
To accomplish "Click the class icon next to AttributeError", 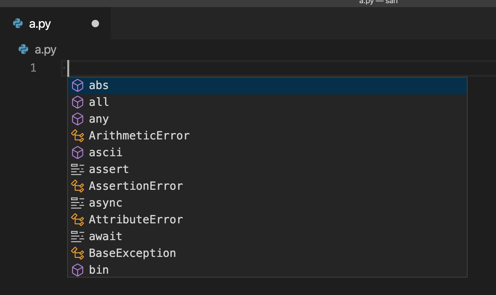I will coord(78,219).
